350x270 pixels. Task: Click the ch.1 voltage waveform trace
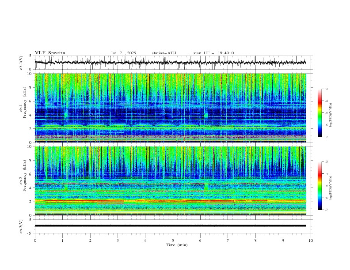[170, 62]
